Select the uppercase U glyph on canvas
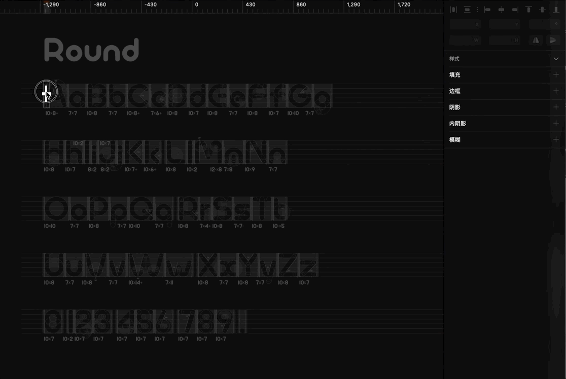Image resolution: width=566 pixels, height=379 pixels. click(x=54, y=265)
